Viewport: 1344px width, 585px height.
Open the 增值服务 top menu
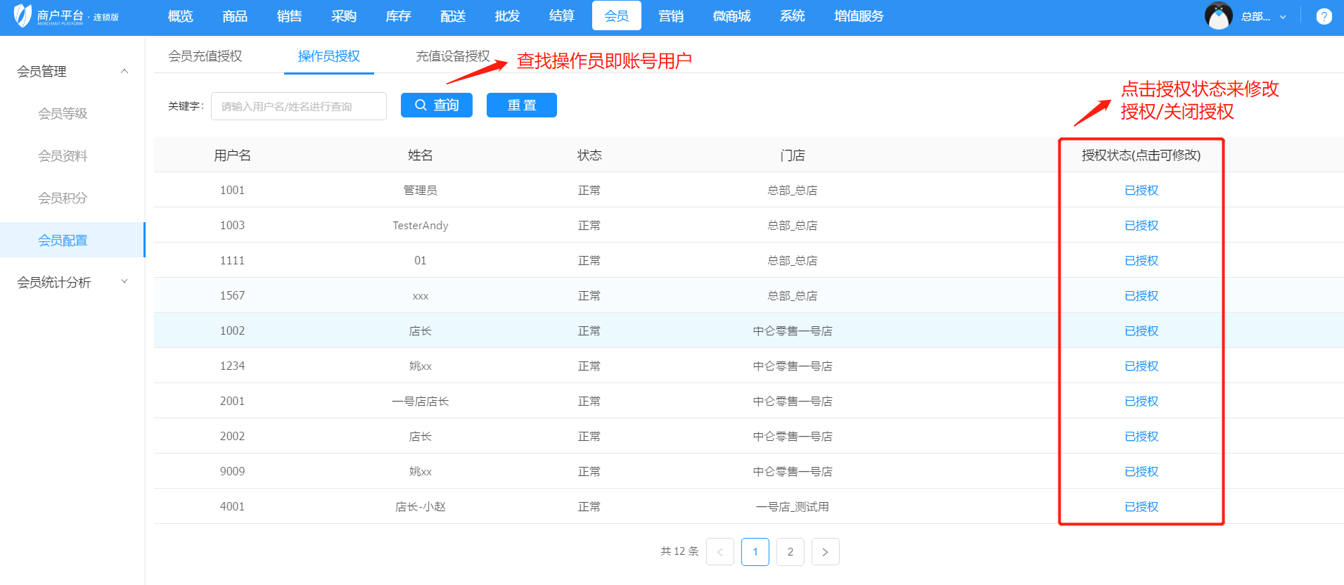coord(858,16)
